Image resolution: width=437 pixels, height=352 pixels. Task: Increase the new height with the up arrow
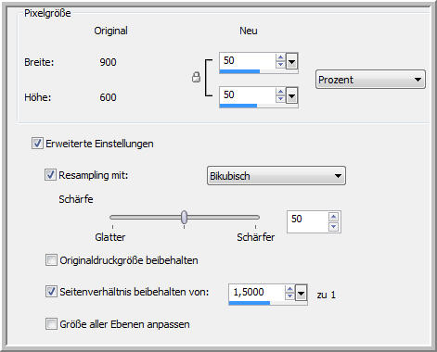280,92
